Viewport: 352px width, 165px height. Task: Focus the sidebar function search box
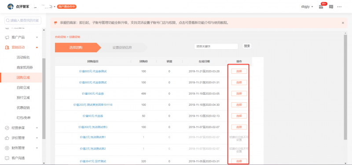point(23,20)
